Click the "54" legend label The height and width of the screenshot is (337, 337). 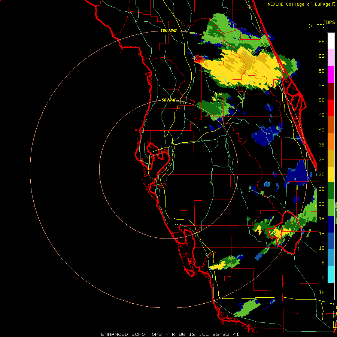click(x=322, y=85)
